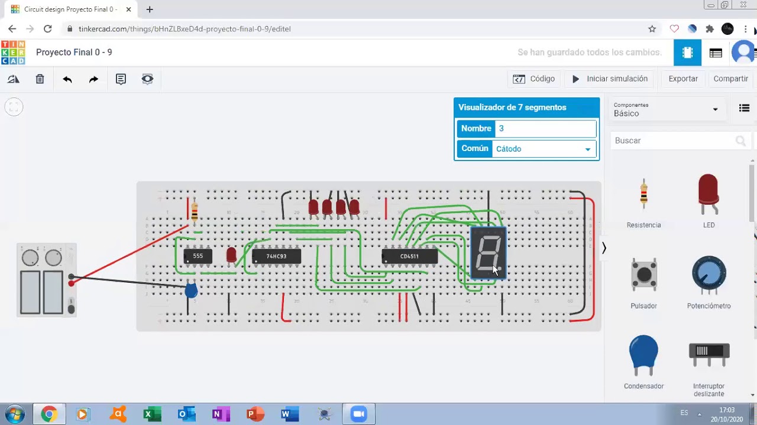Open the Código editor

click(534, 79)
